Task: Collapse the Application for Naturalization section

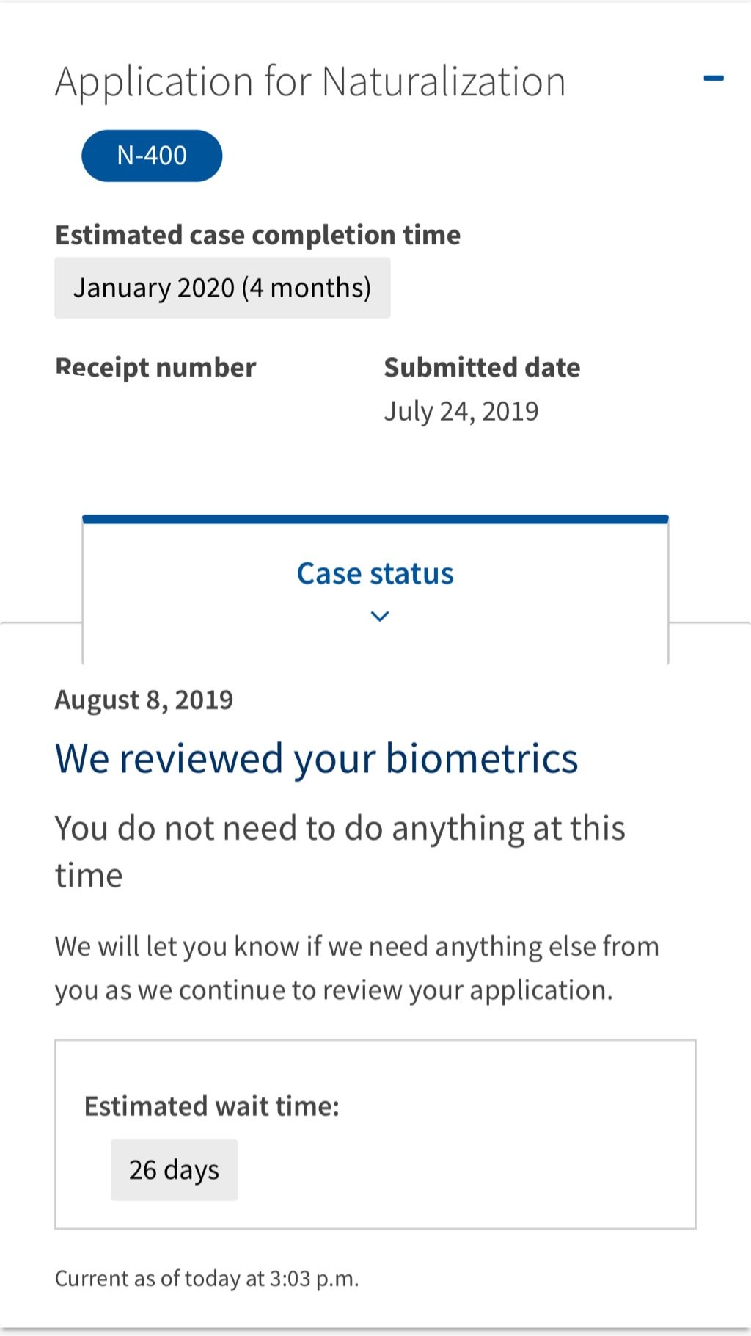Action: (713, 79)
